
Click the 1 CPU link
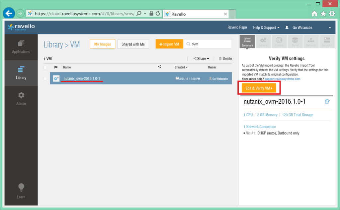248,115
